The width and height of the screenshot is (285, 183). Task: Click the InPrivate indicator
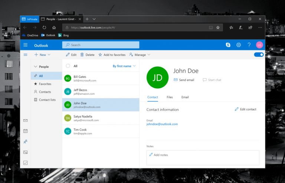click(x=30, y=19)
